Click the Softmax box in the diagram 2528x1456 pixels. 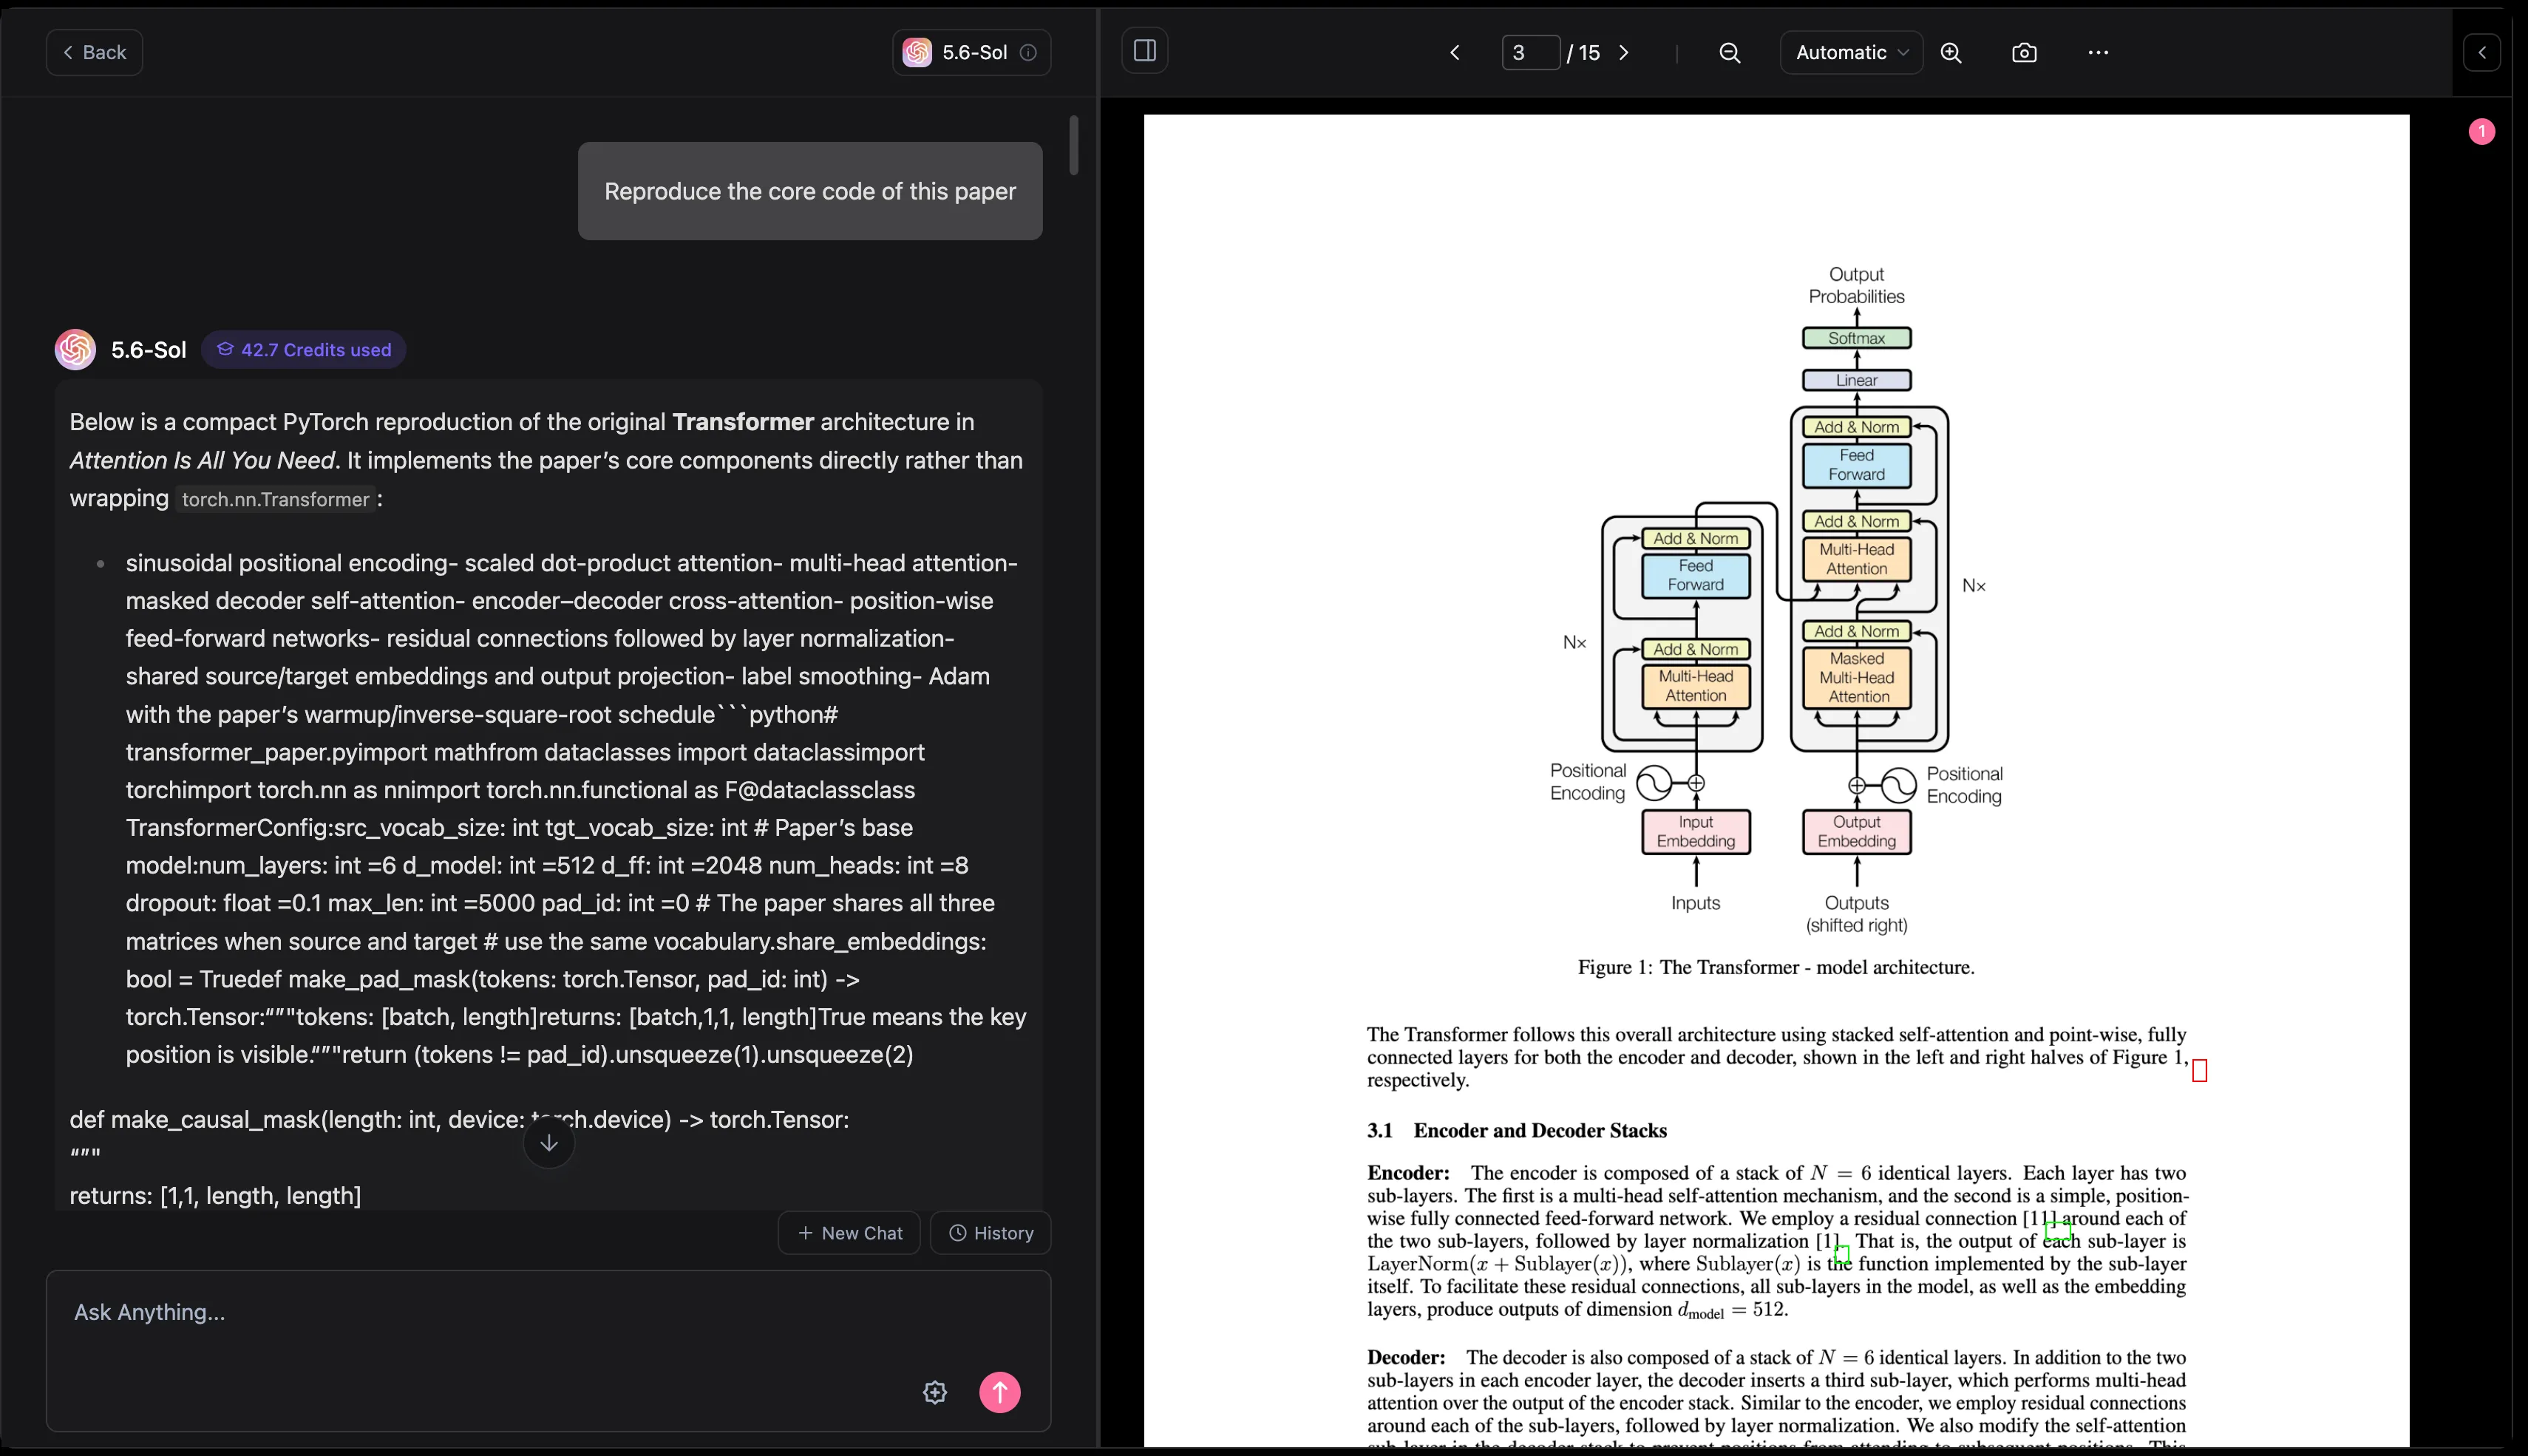(x=1857, y=338)
